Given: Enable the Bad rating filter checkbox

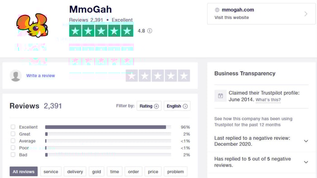Looking at the screenshot, I should [13, 154].
